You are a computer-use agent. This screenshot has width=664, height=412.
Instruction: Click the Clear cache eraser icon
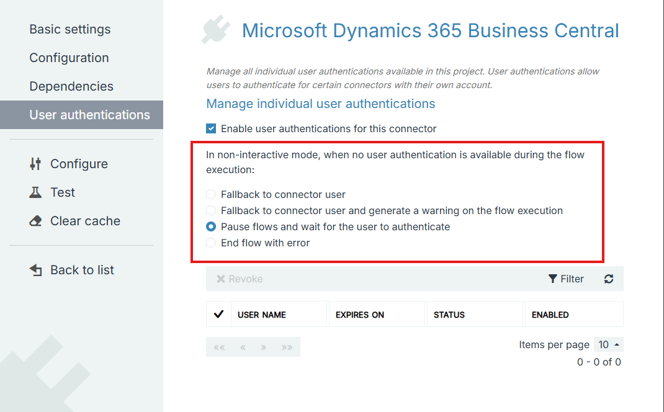click(35, 221)
